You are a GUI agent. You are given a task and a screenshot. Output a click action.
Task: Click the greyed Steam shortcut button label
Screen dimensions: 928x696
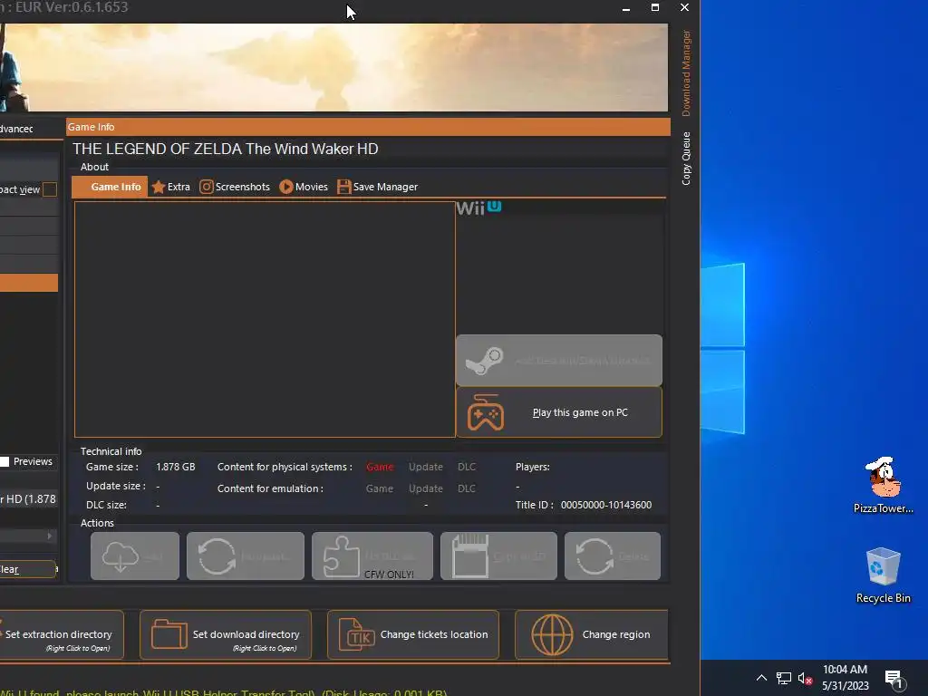583,361
